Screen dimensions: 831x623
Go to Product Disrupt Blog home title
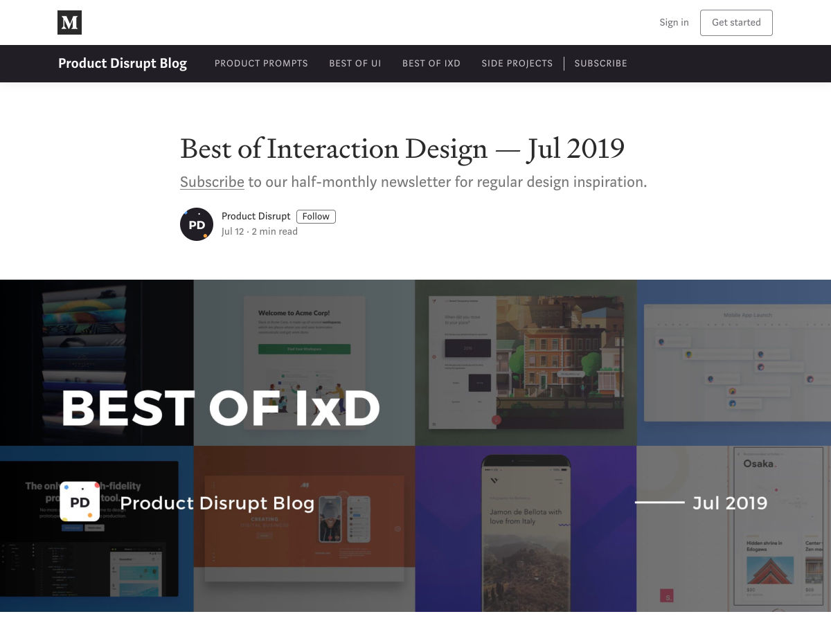123,63
